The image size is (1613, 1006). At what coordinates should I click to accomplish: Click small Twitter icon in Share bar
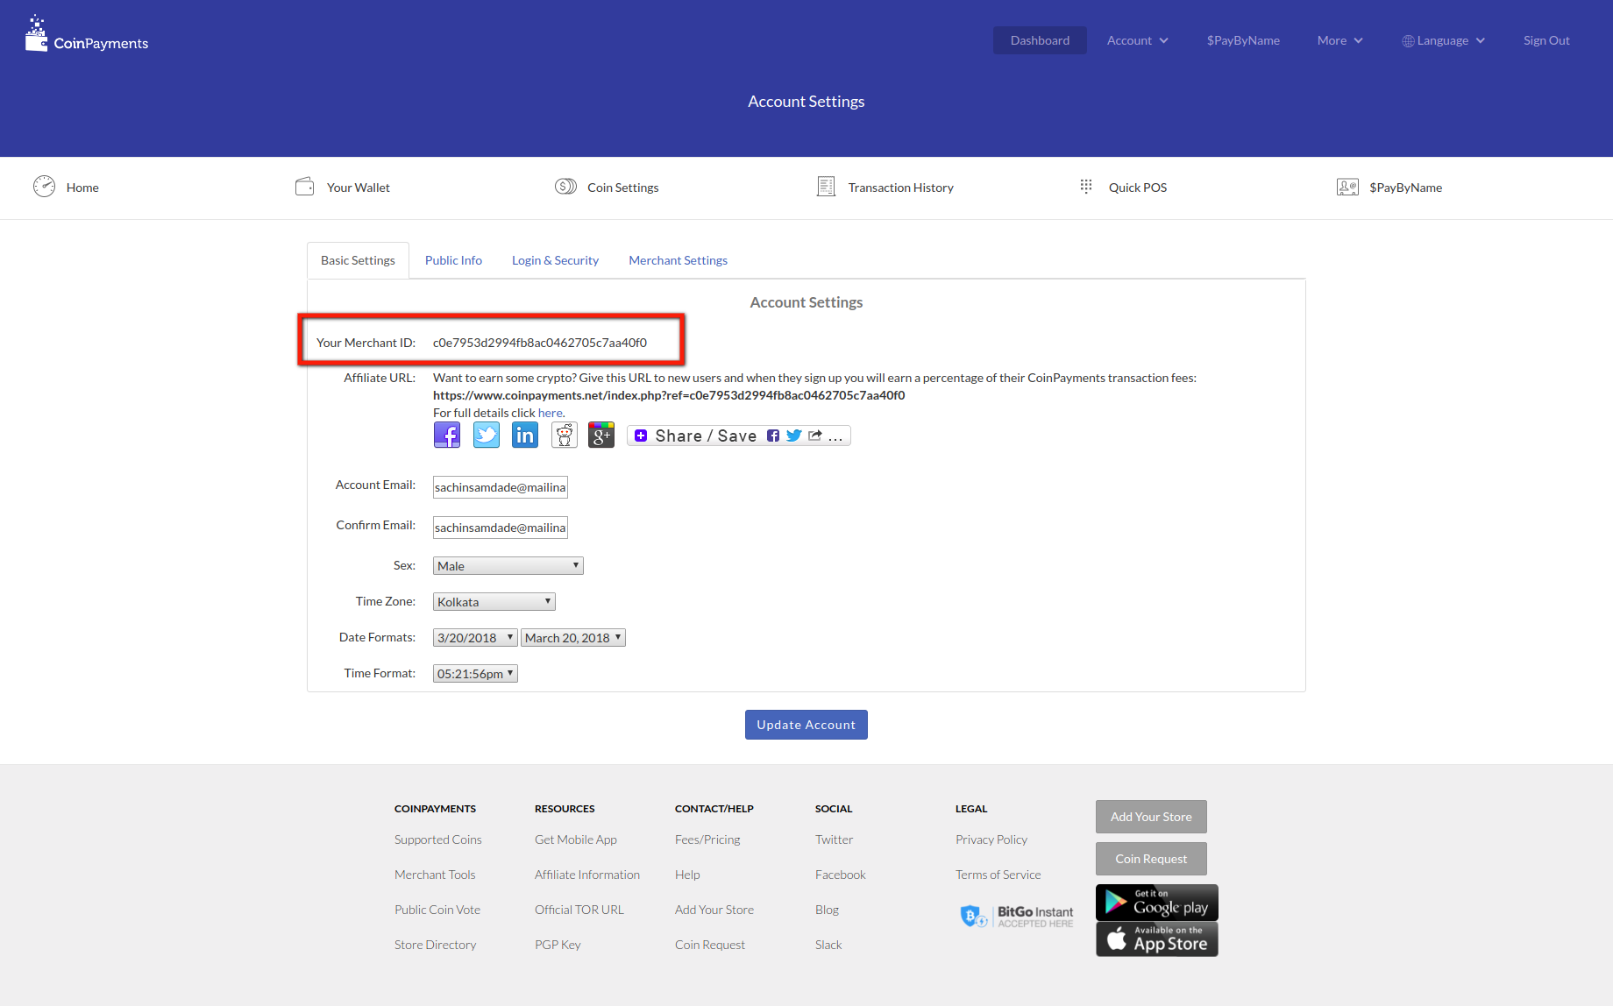click(x=794, y=436)
